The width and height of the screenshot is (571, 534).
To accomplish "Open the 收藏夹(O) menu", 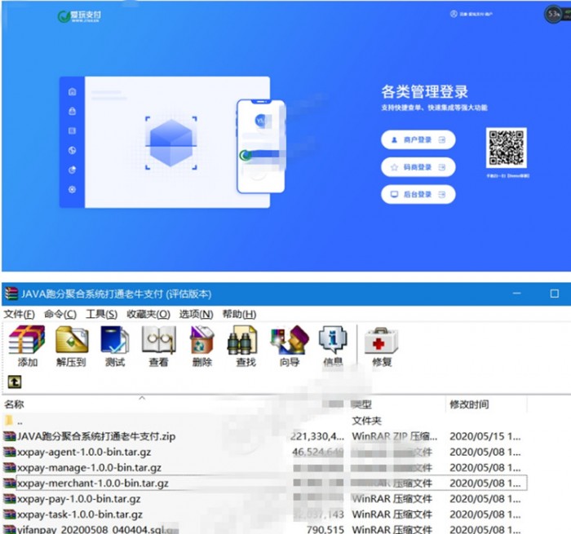I will 148,315.
